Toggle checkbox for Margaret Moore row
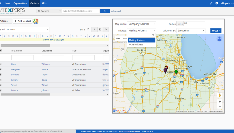 coord(1,69)
